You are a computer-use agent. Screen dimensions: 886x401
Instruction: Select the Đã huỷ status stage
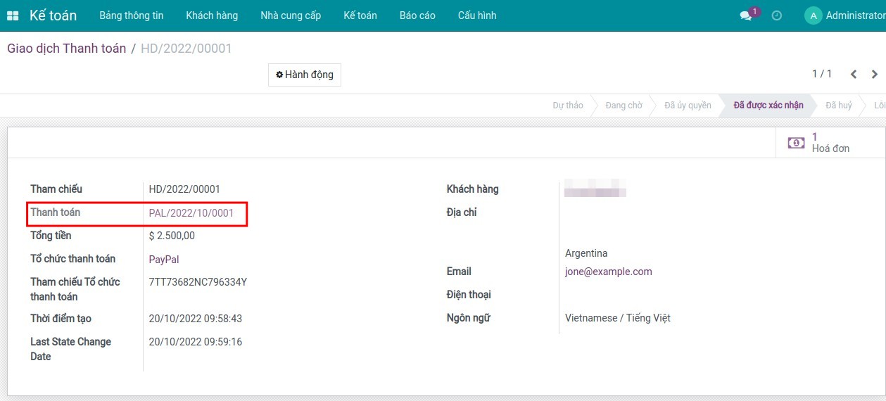point(839,106)
